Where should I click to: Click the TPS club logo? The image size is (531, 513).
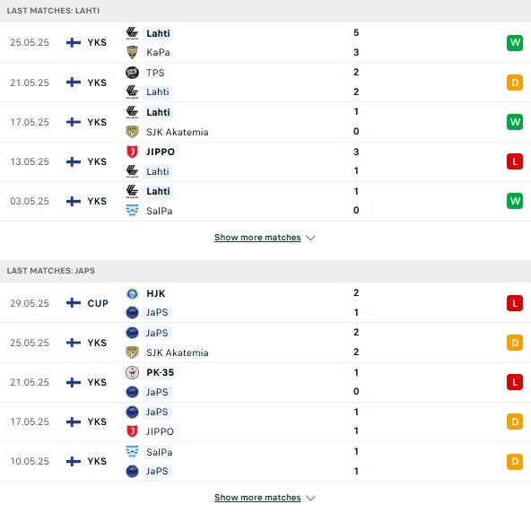tap(132, 73)
